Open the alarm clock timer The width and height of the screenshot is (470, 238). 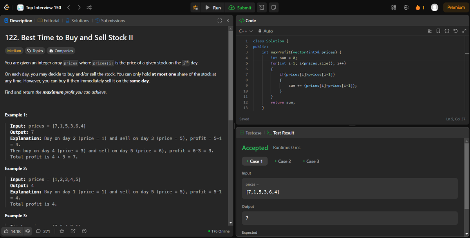click(x=262, y=8)
